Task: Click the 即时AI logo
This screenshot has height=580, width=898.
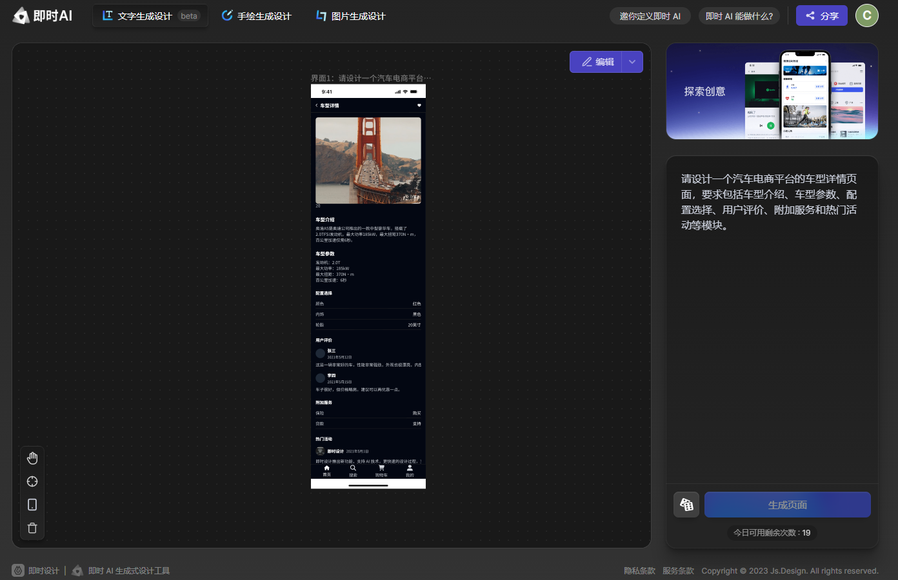Action: click(x=43, y=15)
